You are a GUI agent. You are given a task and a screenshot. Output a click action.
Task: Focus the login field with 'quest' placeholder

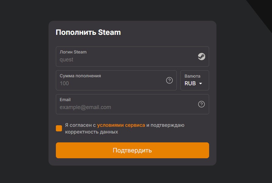[x=122, y=60]
